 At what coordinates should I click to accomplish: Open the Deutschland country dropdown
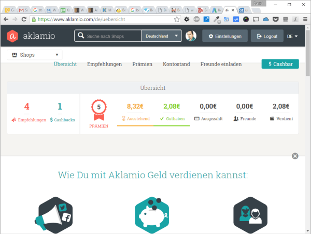[161, 36]
